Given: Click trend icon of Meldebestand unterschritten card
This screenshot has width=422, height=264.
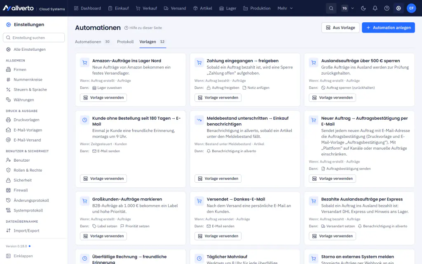Looking at the screenshot, I should (199, 120).
